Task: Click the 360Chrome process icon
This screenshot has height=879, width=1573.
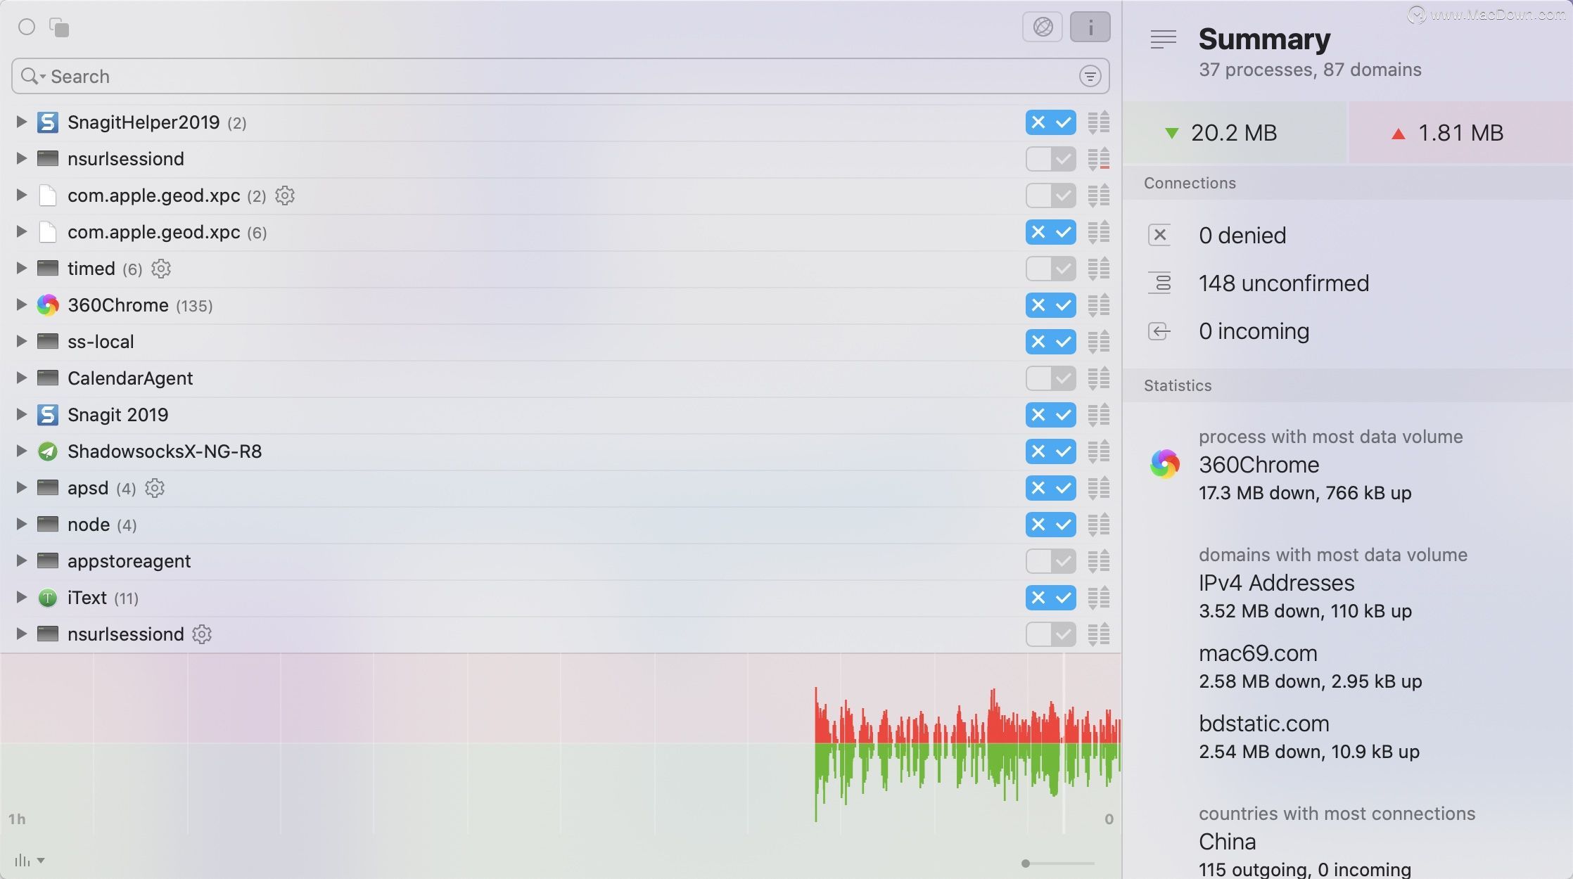Action: 46,304
